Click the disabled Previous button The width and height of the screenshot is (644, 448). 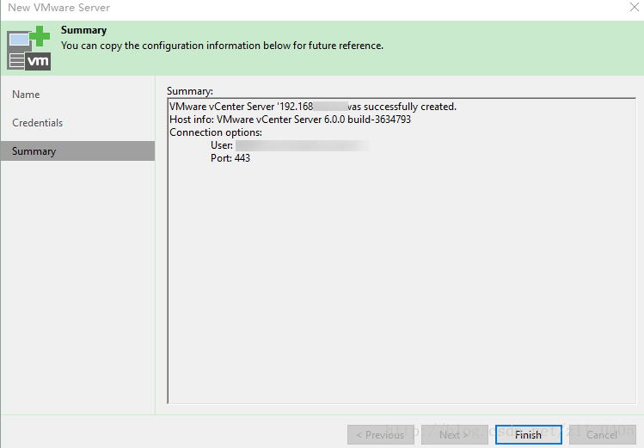[x=381, y=434]
